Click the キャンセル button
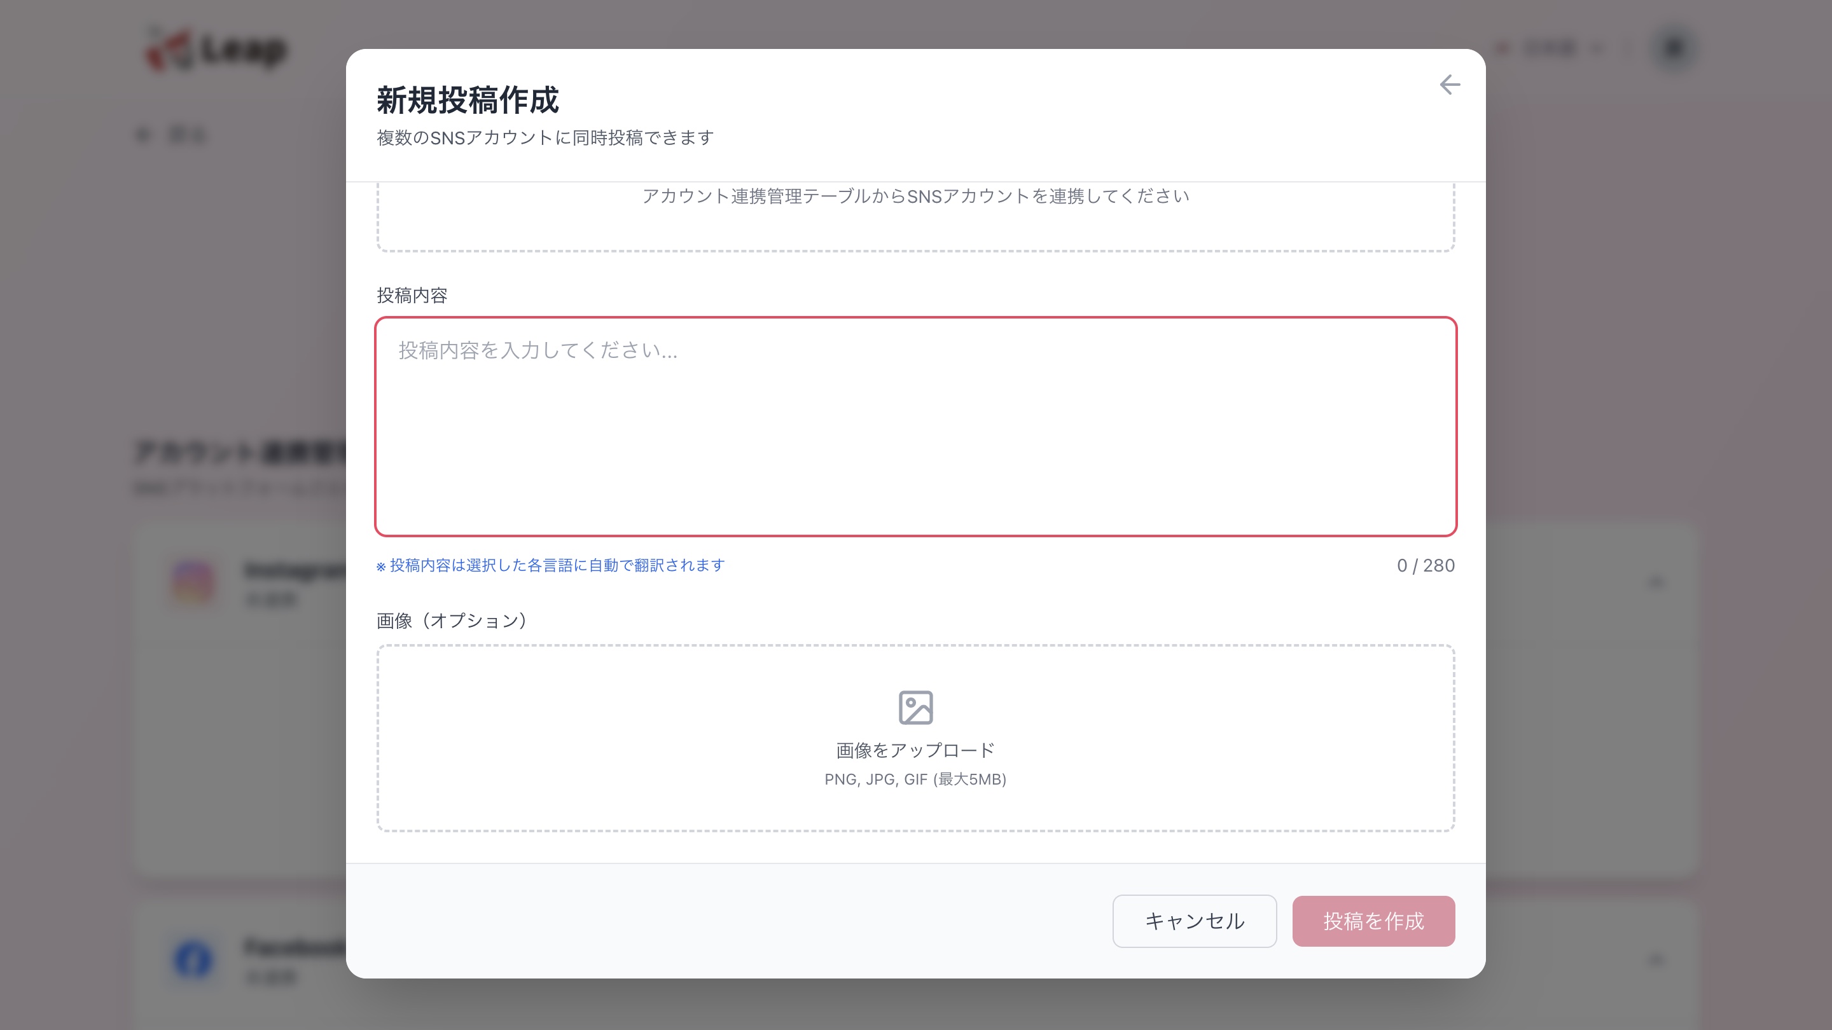 click(1194, 921)
